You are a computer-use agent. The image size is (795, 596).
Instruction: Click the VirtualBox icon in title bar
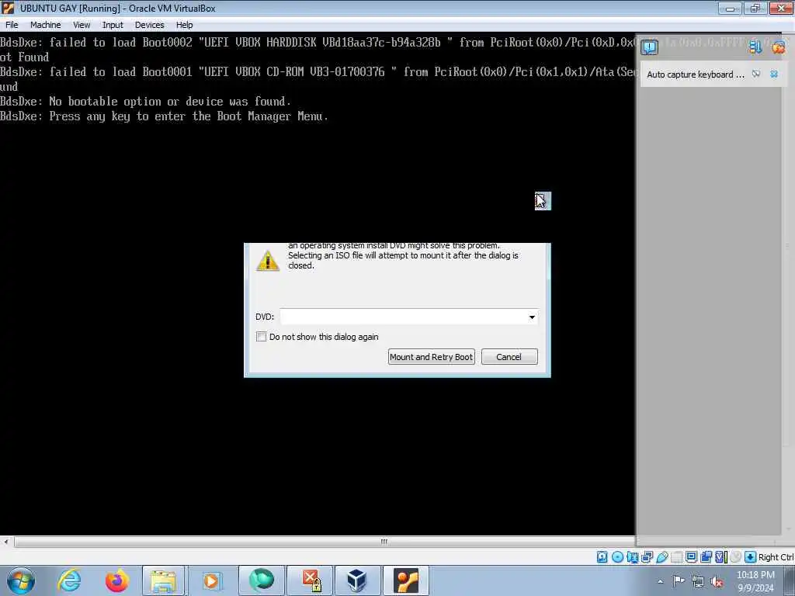8,8
